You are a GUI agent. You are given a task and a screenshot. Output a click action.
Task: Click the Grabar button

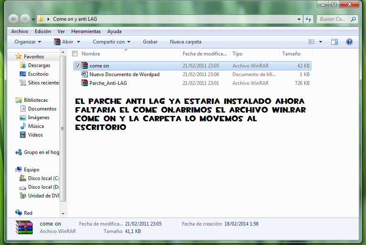pos(150,41)
